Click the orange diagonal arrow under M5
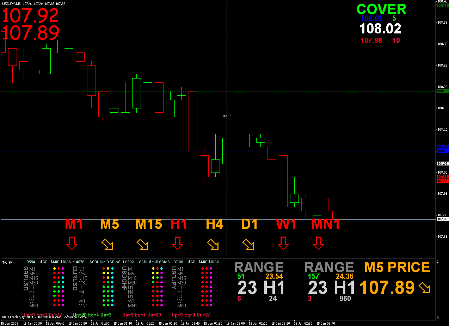The image size is (449, 326). tap(107, 244)
